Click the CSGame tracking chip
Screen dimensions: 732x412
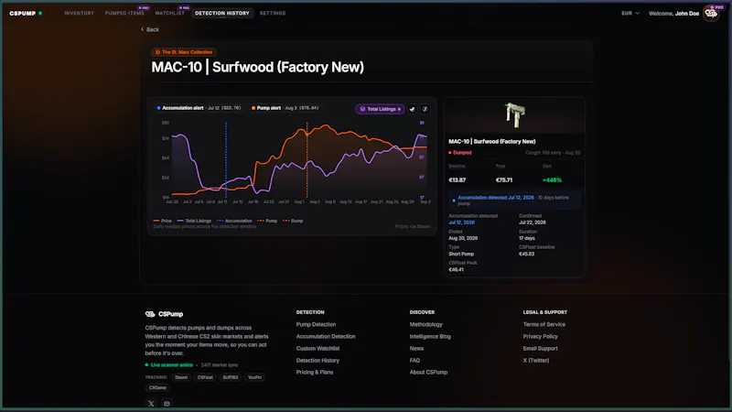point(157,387)
